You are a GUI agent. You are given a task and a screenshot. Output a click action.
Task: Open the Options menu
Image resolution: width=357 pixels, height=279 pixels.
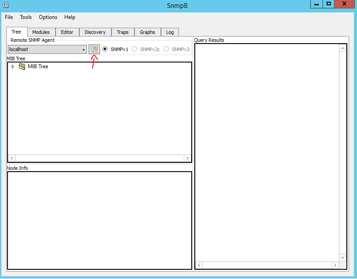pos(48,17)
